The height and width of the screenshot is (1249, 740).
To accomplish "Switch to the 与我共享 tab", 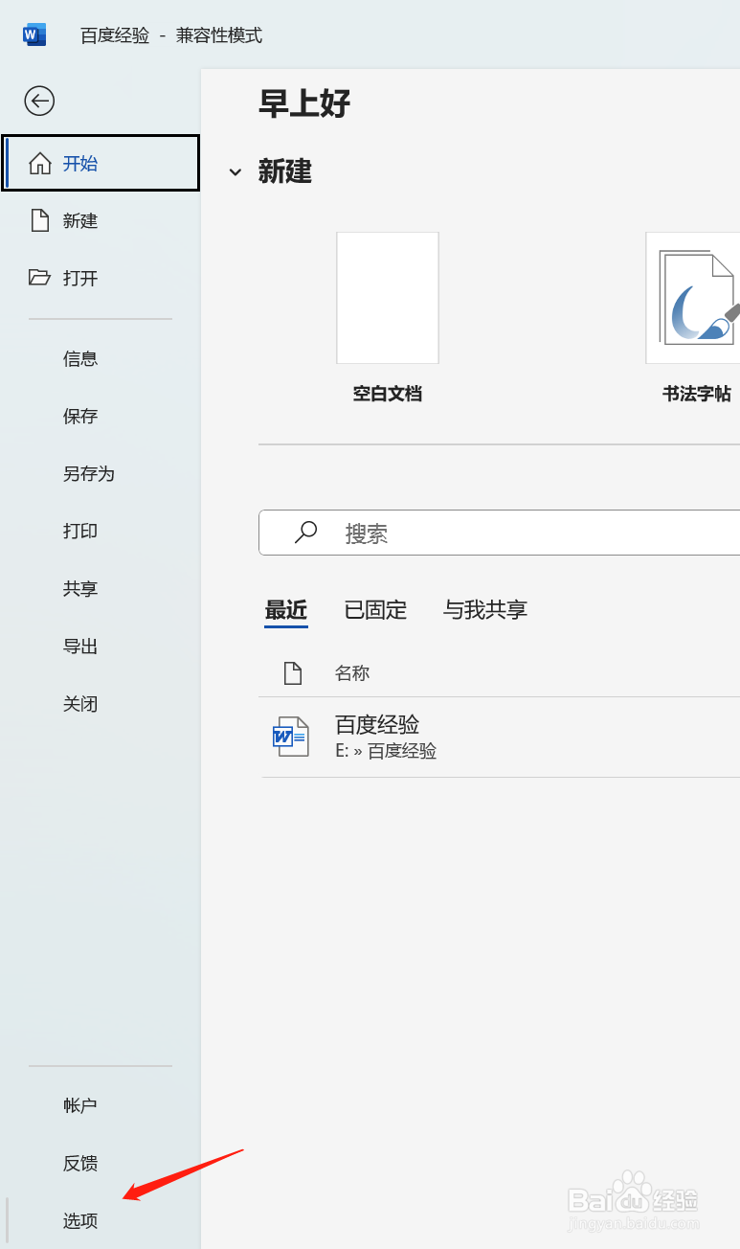I will 485,610.
